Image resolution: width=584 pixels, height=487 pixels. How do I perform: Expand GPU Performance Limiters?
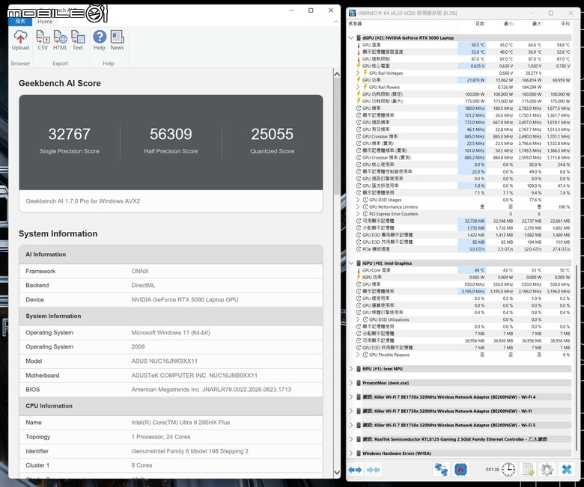click(x=358, y=207)
